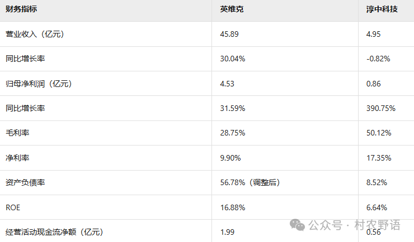Select the 财务指标 column header
Screen dimensions: 414x242
21,9
